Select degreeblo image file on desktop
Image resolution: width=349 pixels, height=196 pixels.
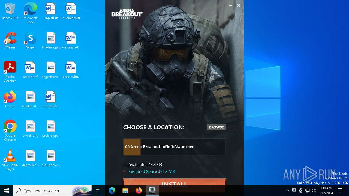(30, 158)
